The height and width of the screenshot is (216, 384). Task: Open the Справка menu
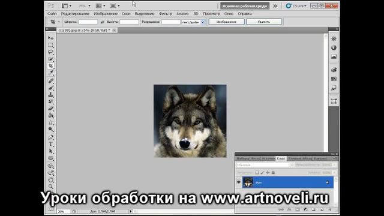pyautogui.click(x=245, y=14)
